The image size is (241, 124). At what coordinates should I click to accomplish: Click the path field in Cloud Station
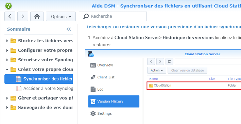pyautogui.click(x=208, y=62)
